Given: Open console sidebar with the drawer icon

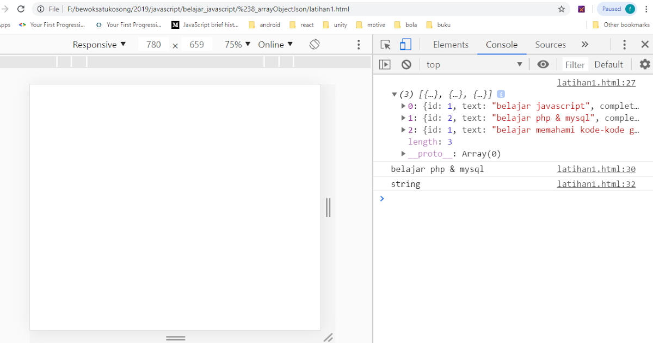Looking at the screenshot, I should pos(385,64).
